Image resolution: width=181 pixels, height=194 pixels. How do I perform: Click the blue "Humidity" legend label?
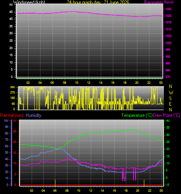[33, 115]
